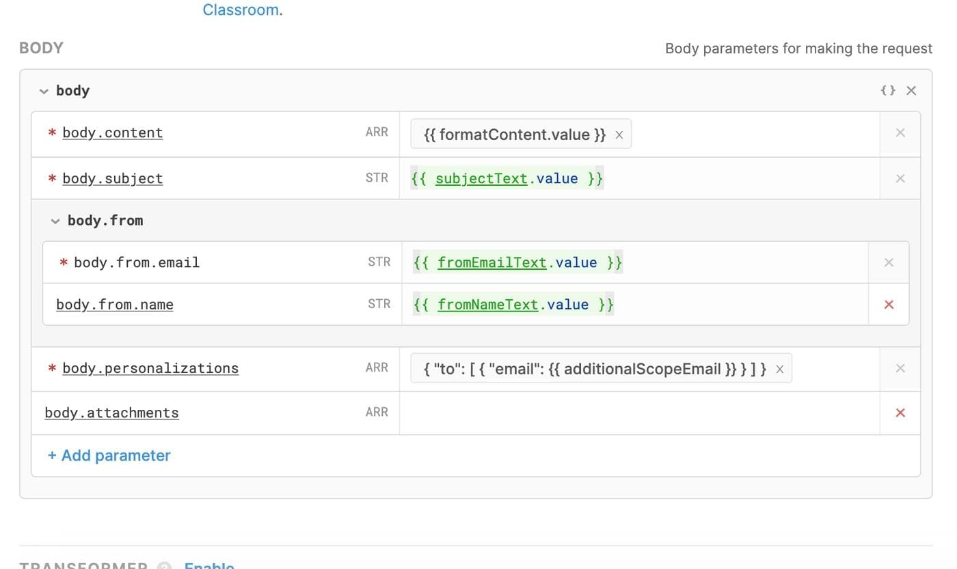Click the body.content parameter name
This screenshot has width=957, height=569.
[x=113, y=133]
